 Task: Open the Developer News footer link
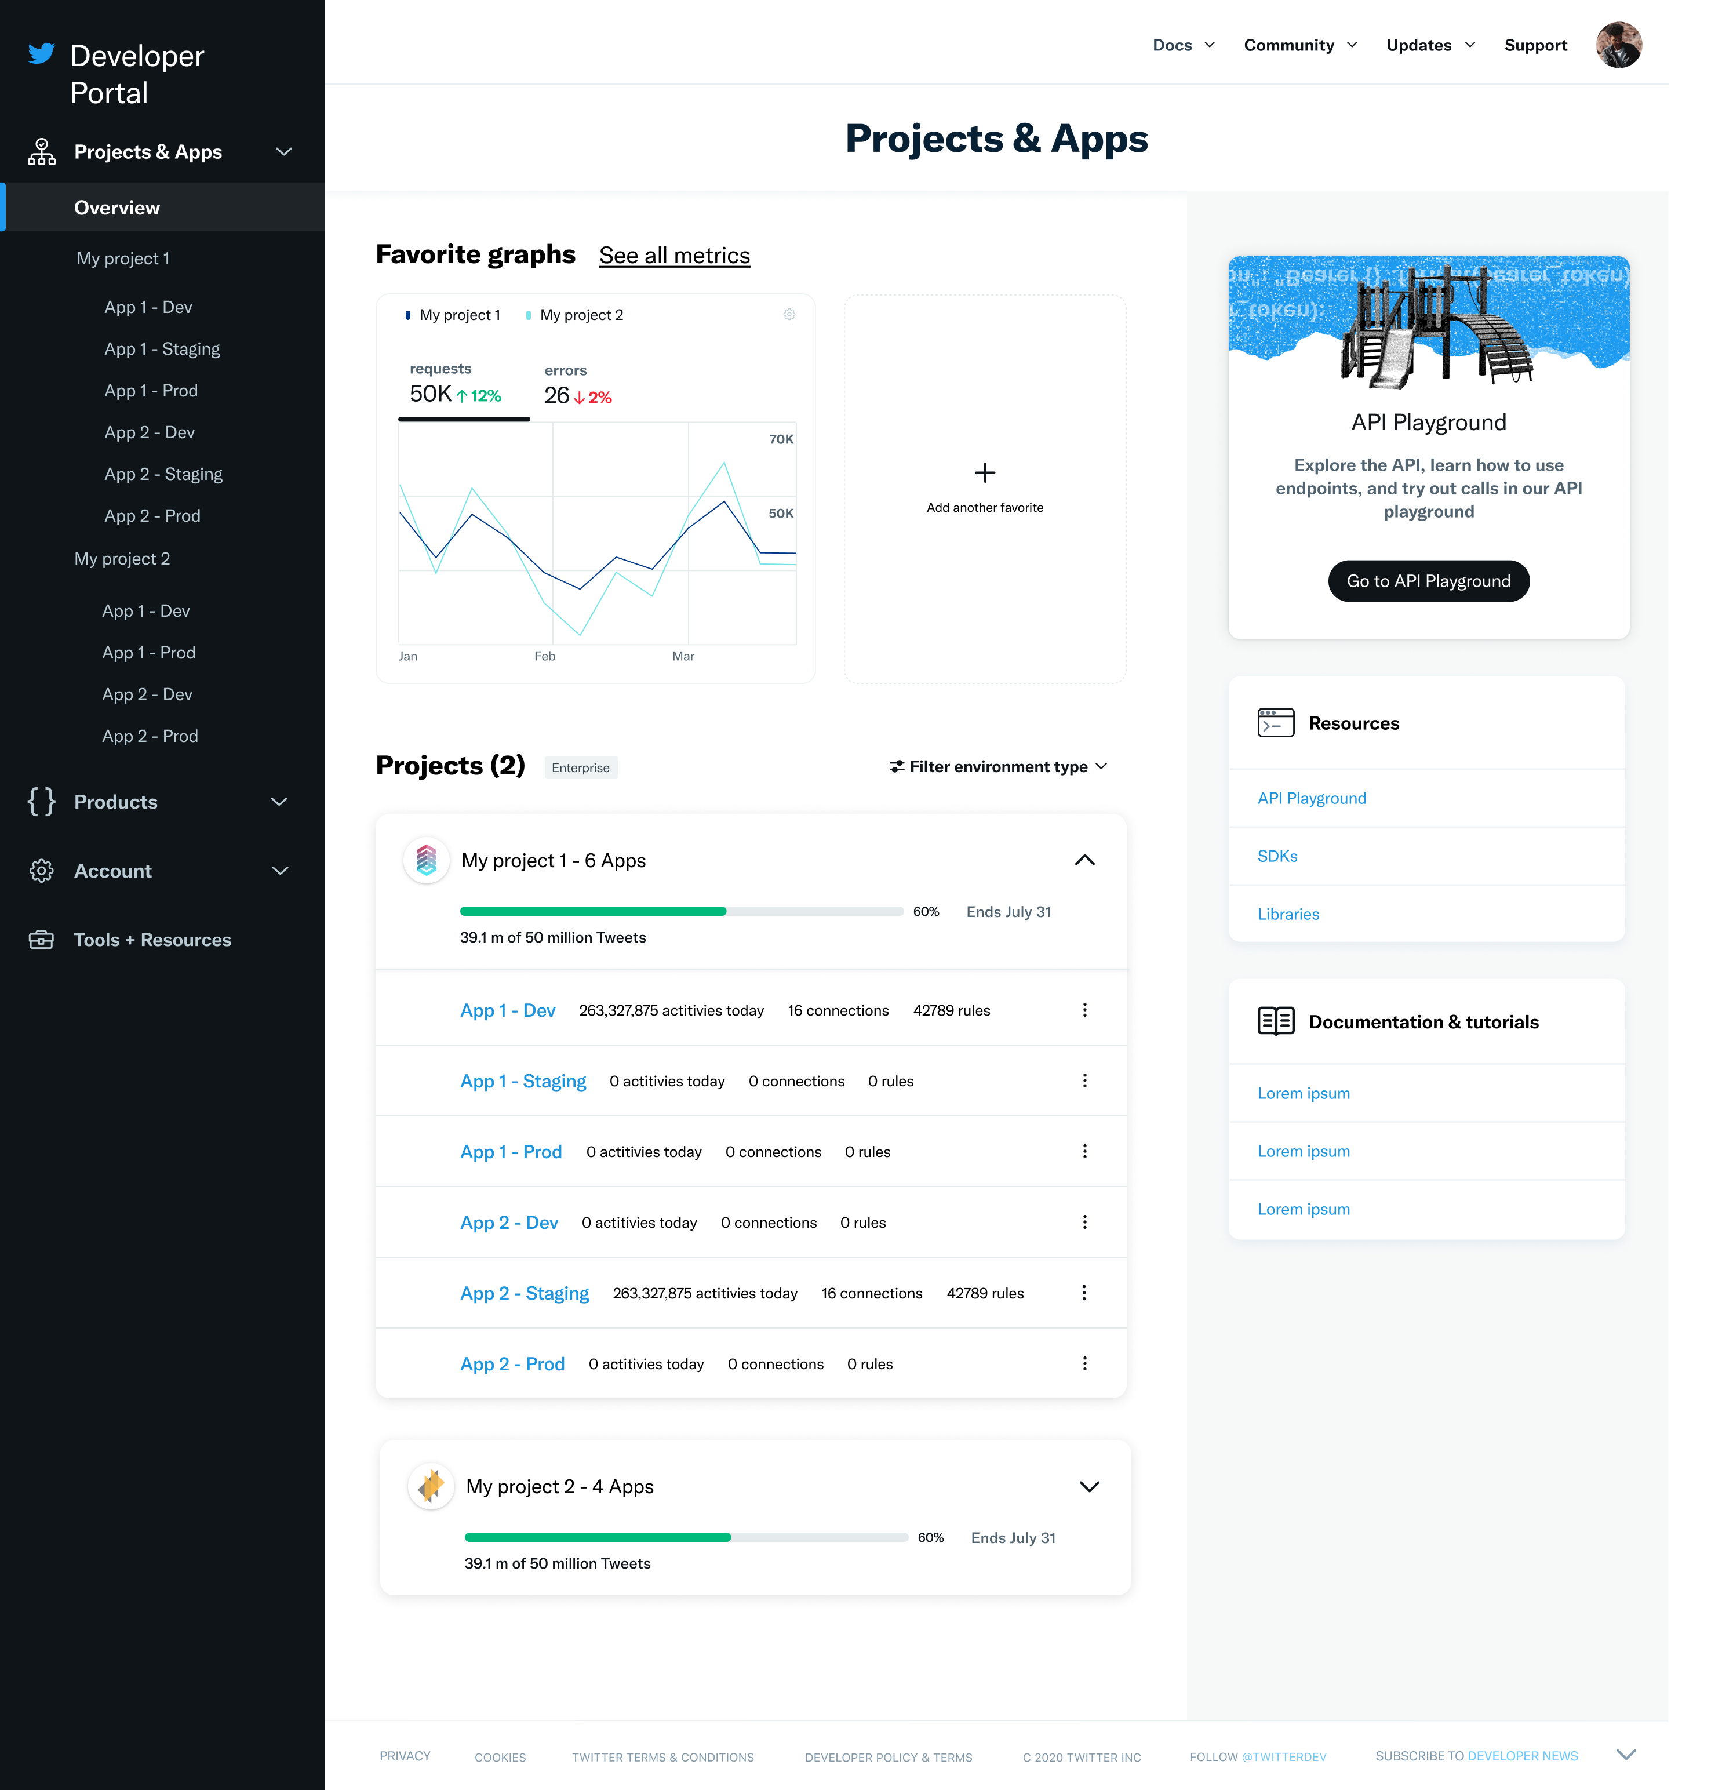point(1522,1755)
